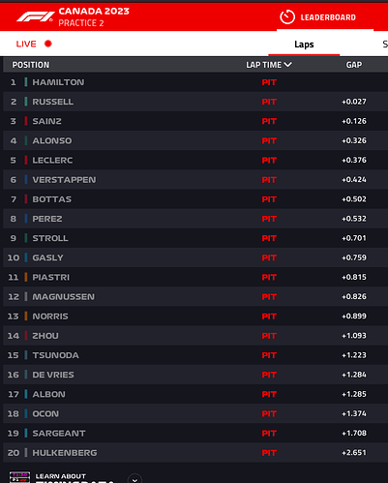
Task: Select the POSITION column header
Action: pos(31,65)
